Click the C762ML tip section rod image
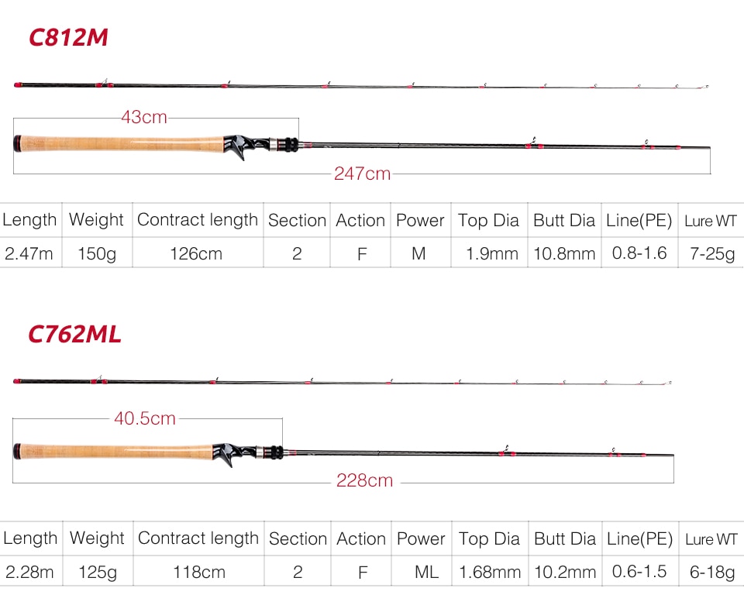 click(x=342, y=381)
